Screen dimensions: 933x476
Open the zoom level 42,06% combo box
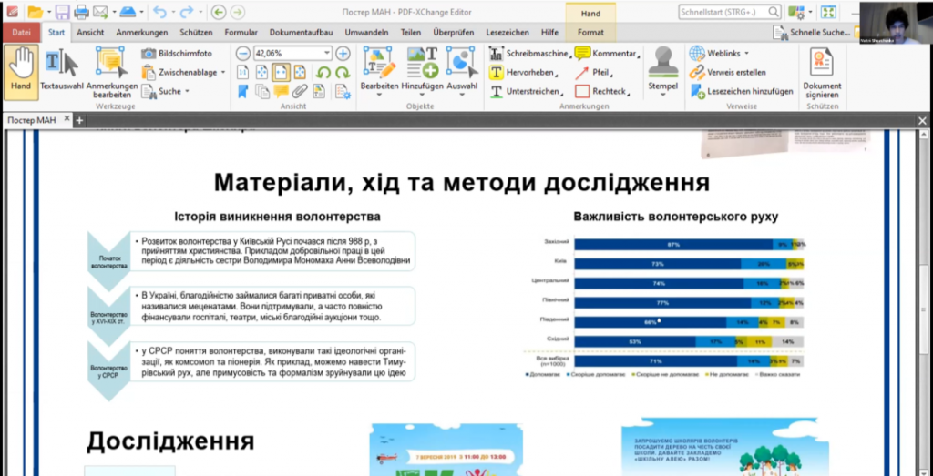292,54
